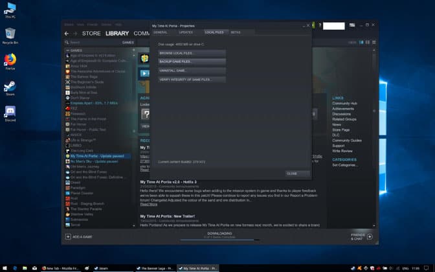The width and height of the screenshot is (435, 272).
Task: Click the Add a Game plus icon
Action: pos(68,237)
